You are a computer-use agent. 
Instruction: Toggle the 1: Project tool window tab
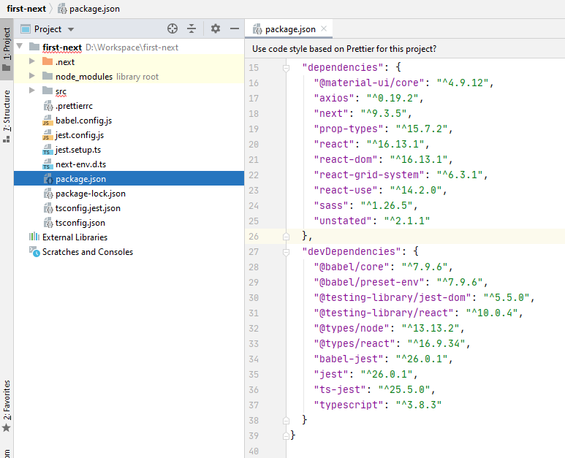[x=7, y=50]
